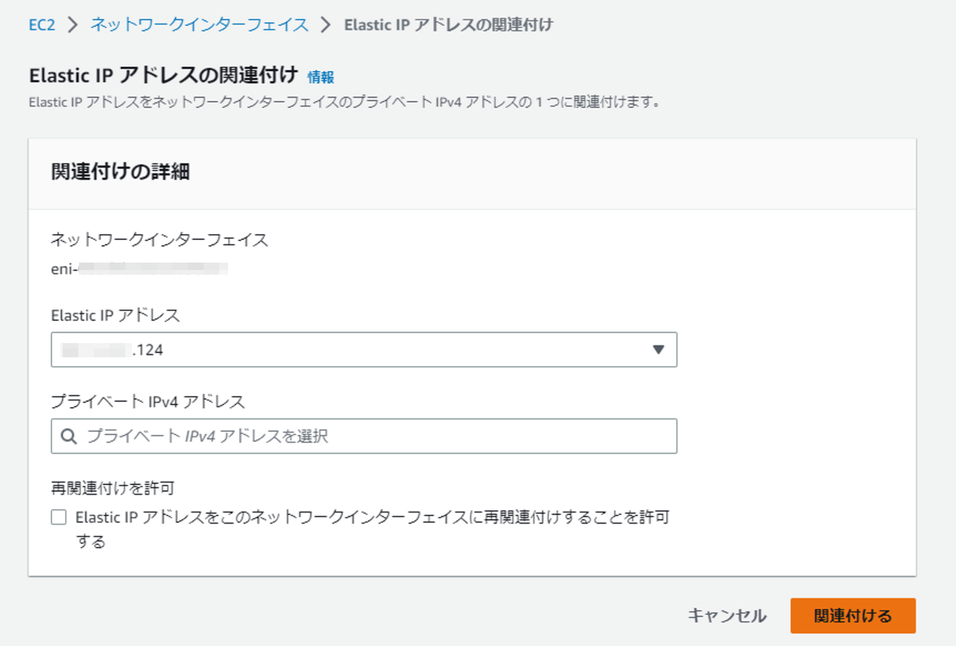Click the Elastic IP dropdown arrow
Image resolution: width=956 pixels, height=646 pixels.
pyautogui.click(x=658, y=349)
